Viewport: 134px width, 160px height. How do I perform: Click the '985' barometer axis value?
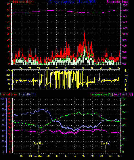124,52
